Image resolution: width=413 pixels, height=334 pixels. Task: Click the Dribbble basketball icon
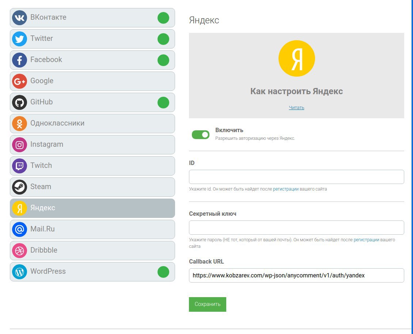pos(19,251)
